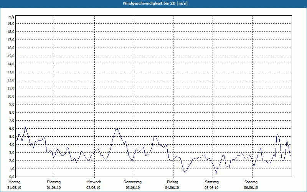Image resolution: width=307 pixels, height=192 pixels.
Task: Select the 12,0 axis label
Action: (11, 80)
